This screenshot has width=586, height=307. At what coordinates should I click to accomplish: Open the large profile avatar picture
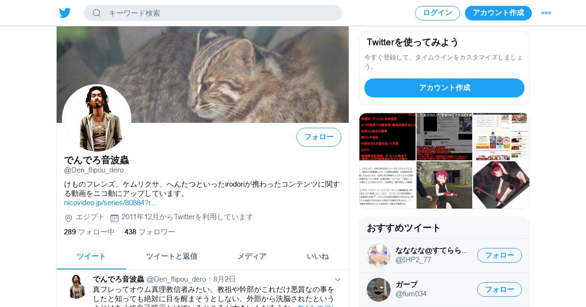[x=97, y=118]
